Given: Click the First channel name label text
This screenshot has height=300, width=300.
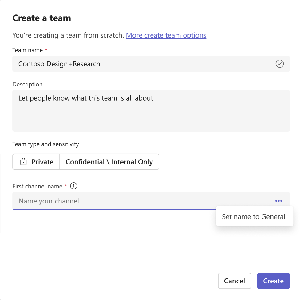Looking at the screenshot, I should (x=37, y=186).
